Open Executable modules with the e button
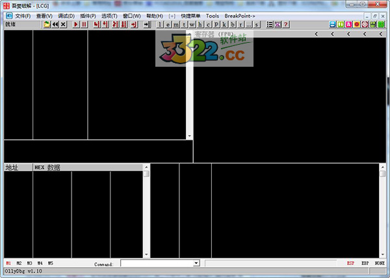Viewport: 390px width, 278px height. click(x=168, y=25)
